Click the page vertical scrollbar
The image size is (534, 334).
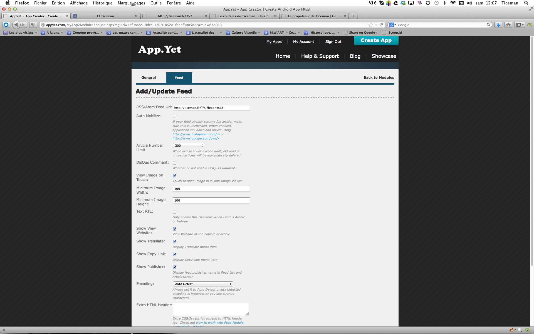[532, 152]
